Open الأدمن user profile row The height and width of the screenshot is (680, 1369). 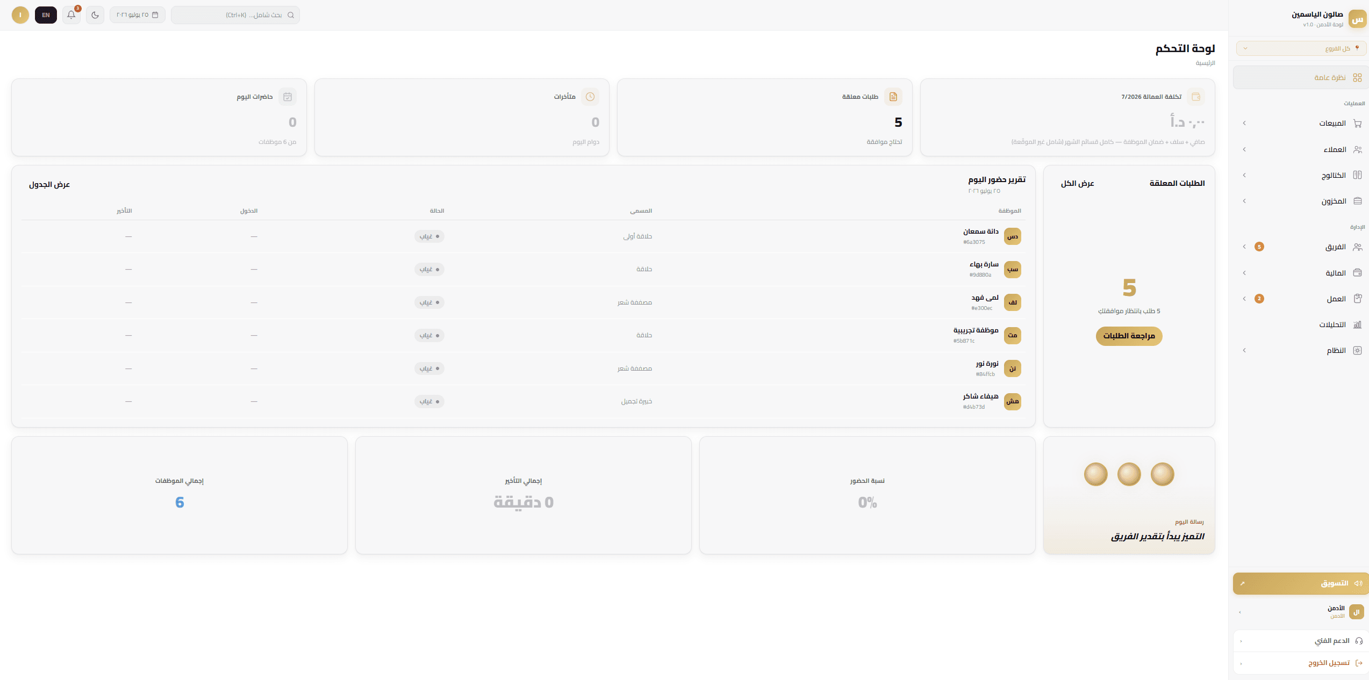pos(1301,612)
